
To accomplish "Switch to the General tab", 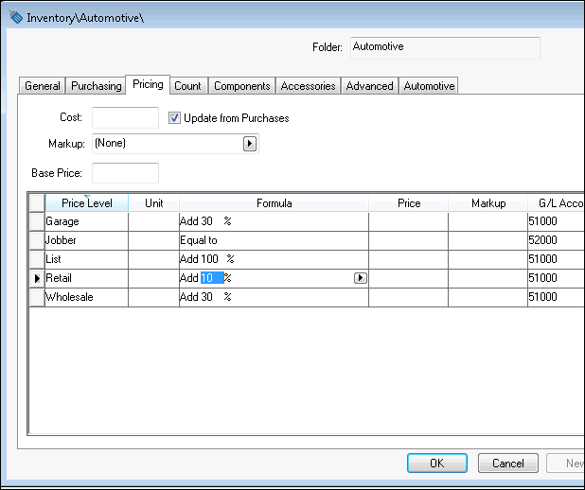I will pyautogui.click(x=43, y=86).
